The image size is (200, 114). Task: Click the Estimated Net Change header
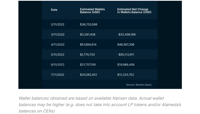tap(134, 11)
